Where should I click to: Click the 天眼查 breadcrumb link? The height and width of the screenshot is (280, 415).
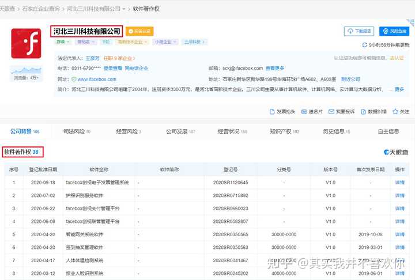(x=7, y=9)
